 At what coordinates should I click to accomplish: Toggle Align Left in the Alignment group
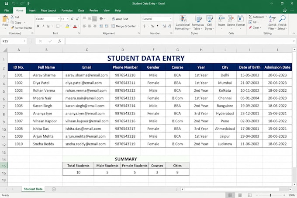tap(84, 26)
